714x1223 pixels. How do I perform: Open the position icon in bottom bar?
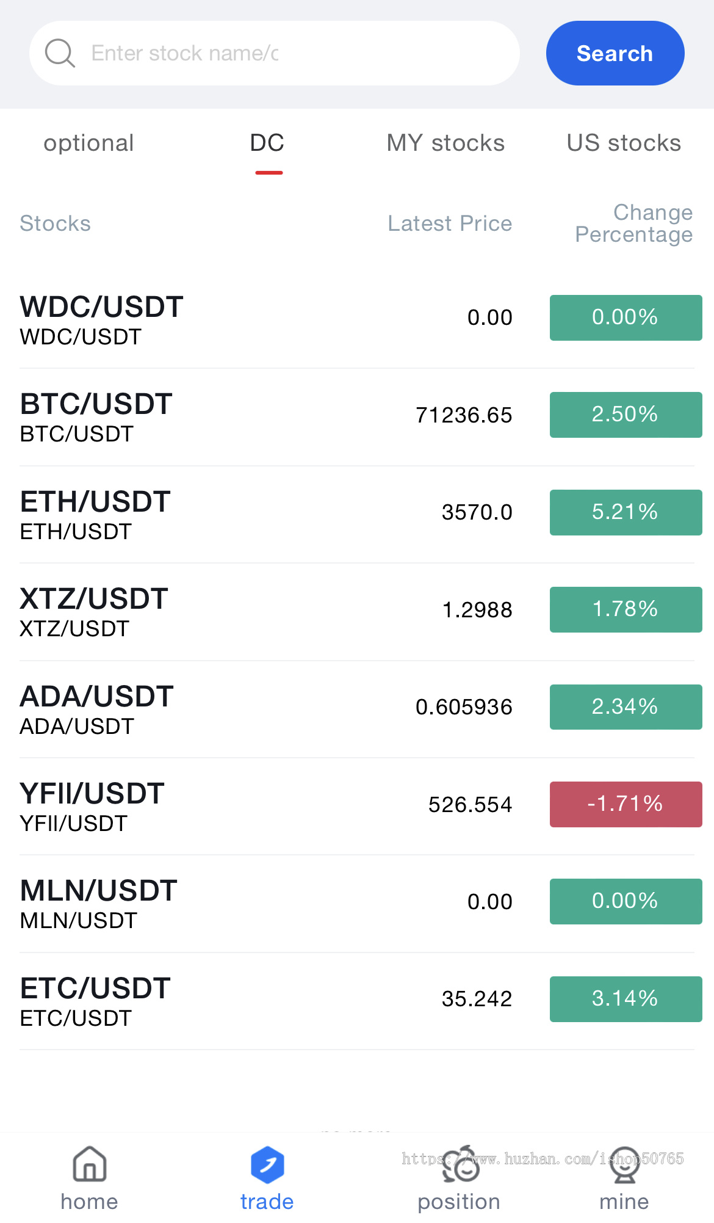[460, 1164]
